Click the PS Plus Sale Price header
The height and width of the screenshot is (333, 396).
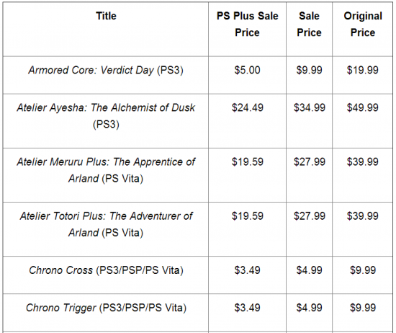click(247, 25)
